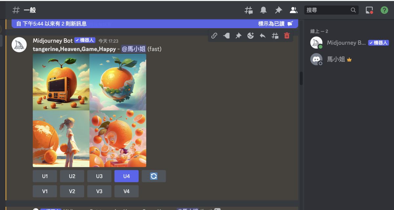Copy message link with chain icon
This screenshot has height=210, width=394.
[x=214, y=36]
